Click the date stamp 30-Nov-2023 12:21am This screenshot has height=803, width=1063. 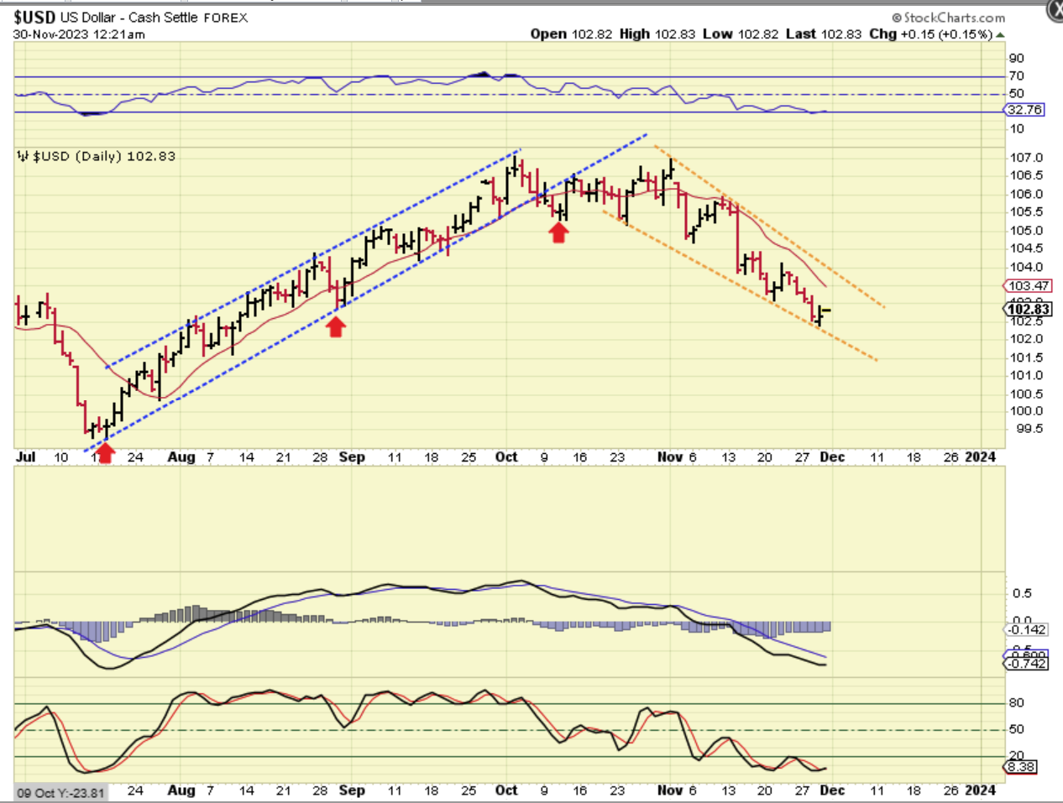[x=79, y=34]
